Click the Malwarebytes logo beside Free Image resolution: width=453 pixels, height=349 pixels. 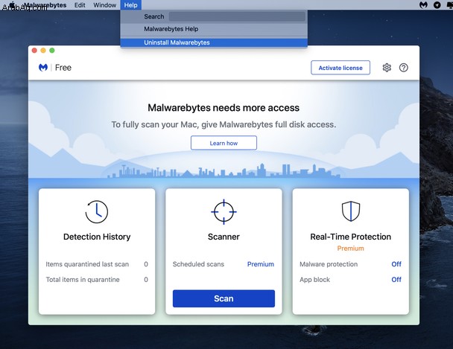(x=43, y=68)
